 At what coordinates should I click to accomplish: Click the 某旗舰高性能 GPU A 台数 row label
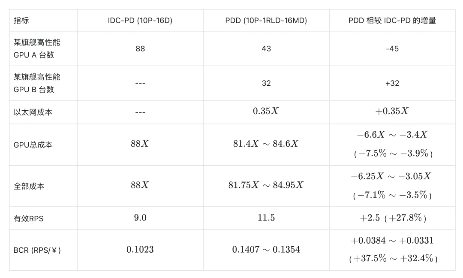point(37,48)
